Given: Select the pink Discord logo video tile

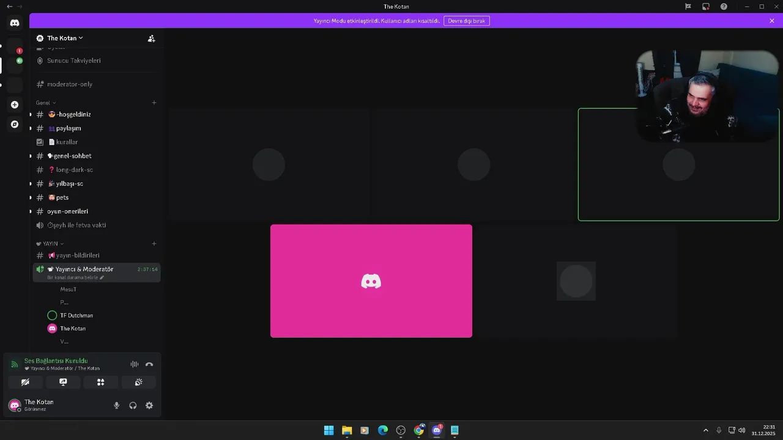Looking at the screenshot, I should tap(371, 281).
